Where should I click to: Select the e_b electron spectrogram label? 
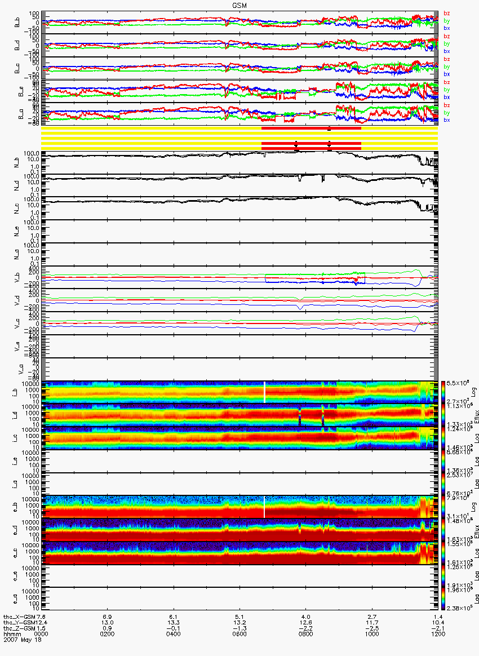coord(15,507)
